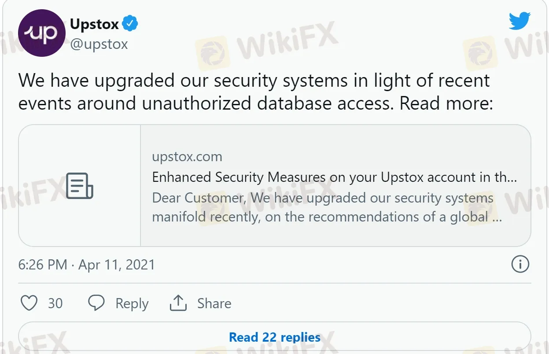Like the tweet with the heart icon
Image resolution: width=549 pixels, height=354 pixels.
click(29, 303)
